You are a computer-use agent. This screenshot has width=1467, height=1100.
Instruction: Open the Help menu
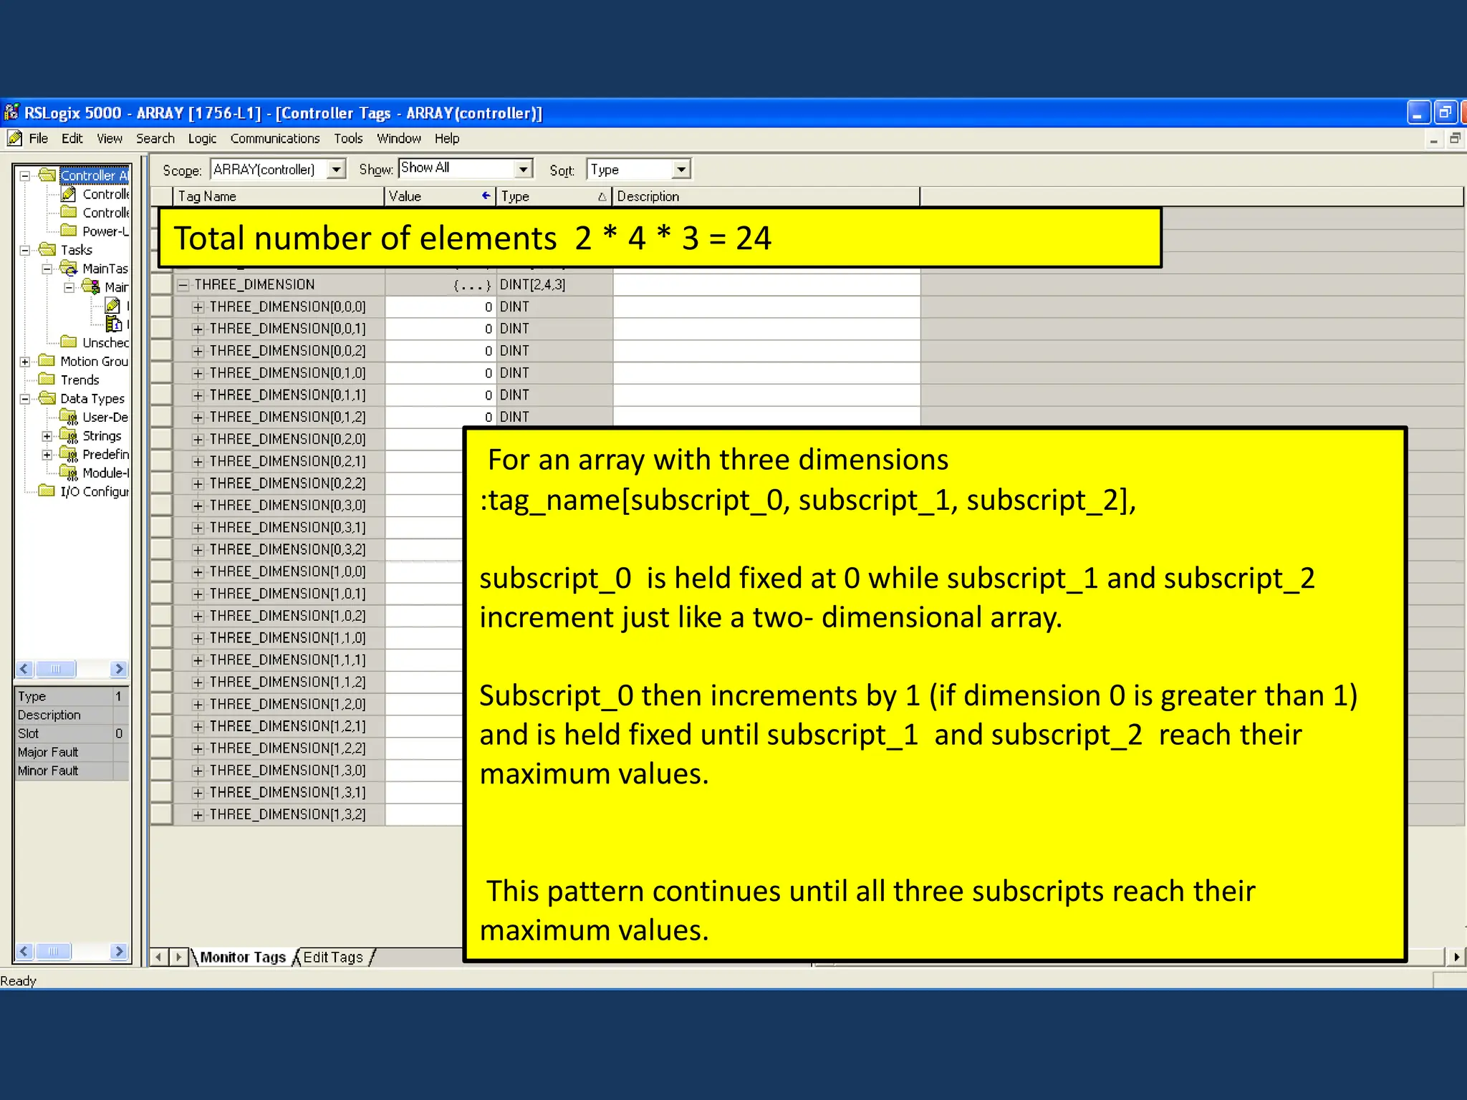pyautogui.click(x=447, y=139)
